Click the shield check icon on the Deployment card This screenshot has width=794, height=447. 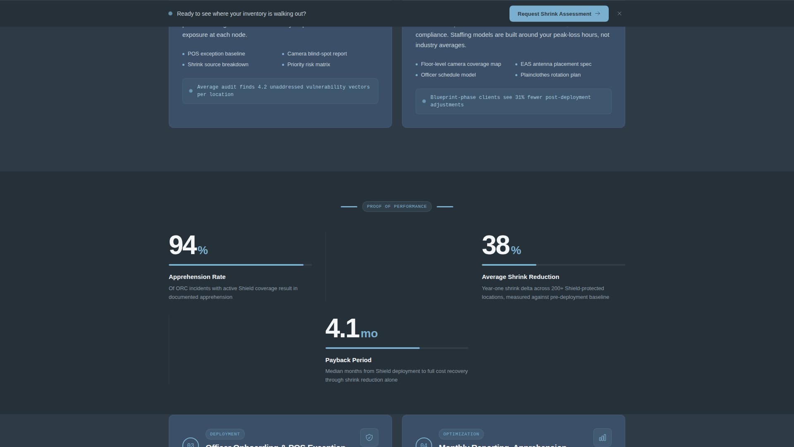click(369, 437)
